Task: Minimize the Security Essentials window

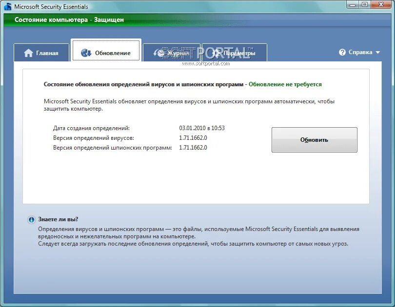Action: [353, 5]
